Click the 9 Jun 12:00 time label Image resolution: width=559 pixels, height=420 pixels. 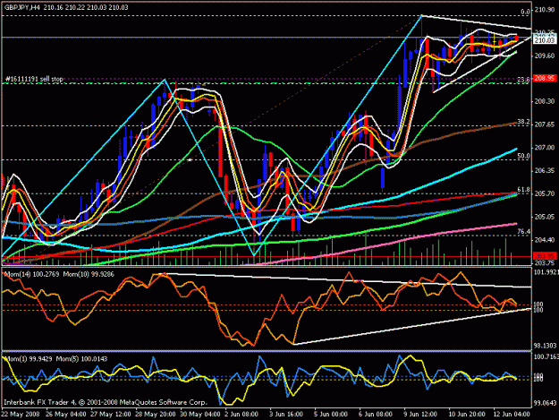[x=420, y=414]
